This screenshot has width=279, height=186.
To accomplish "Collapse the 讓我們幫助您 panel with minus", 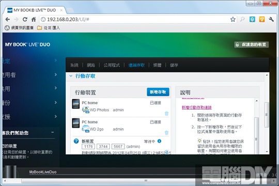I will coord(53,132).
